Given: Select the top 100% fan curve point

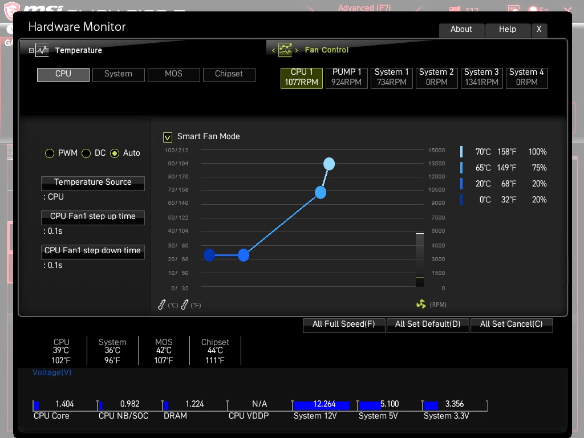Looking at the screenshot, I should point(329,164).
